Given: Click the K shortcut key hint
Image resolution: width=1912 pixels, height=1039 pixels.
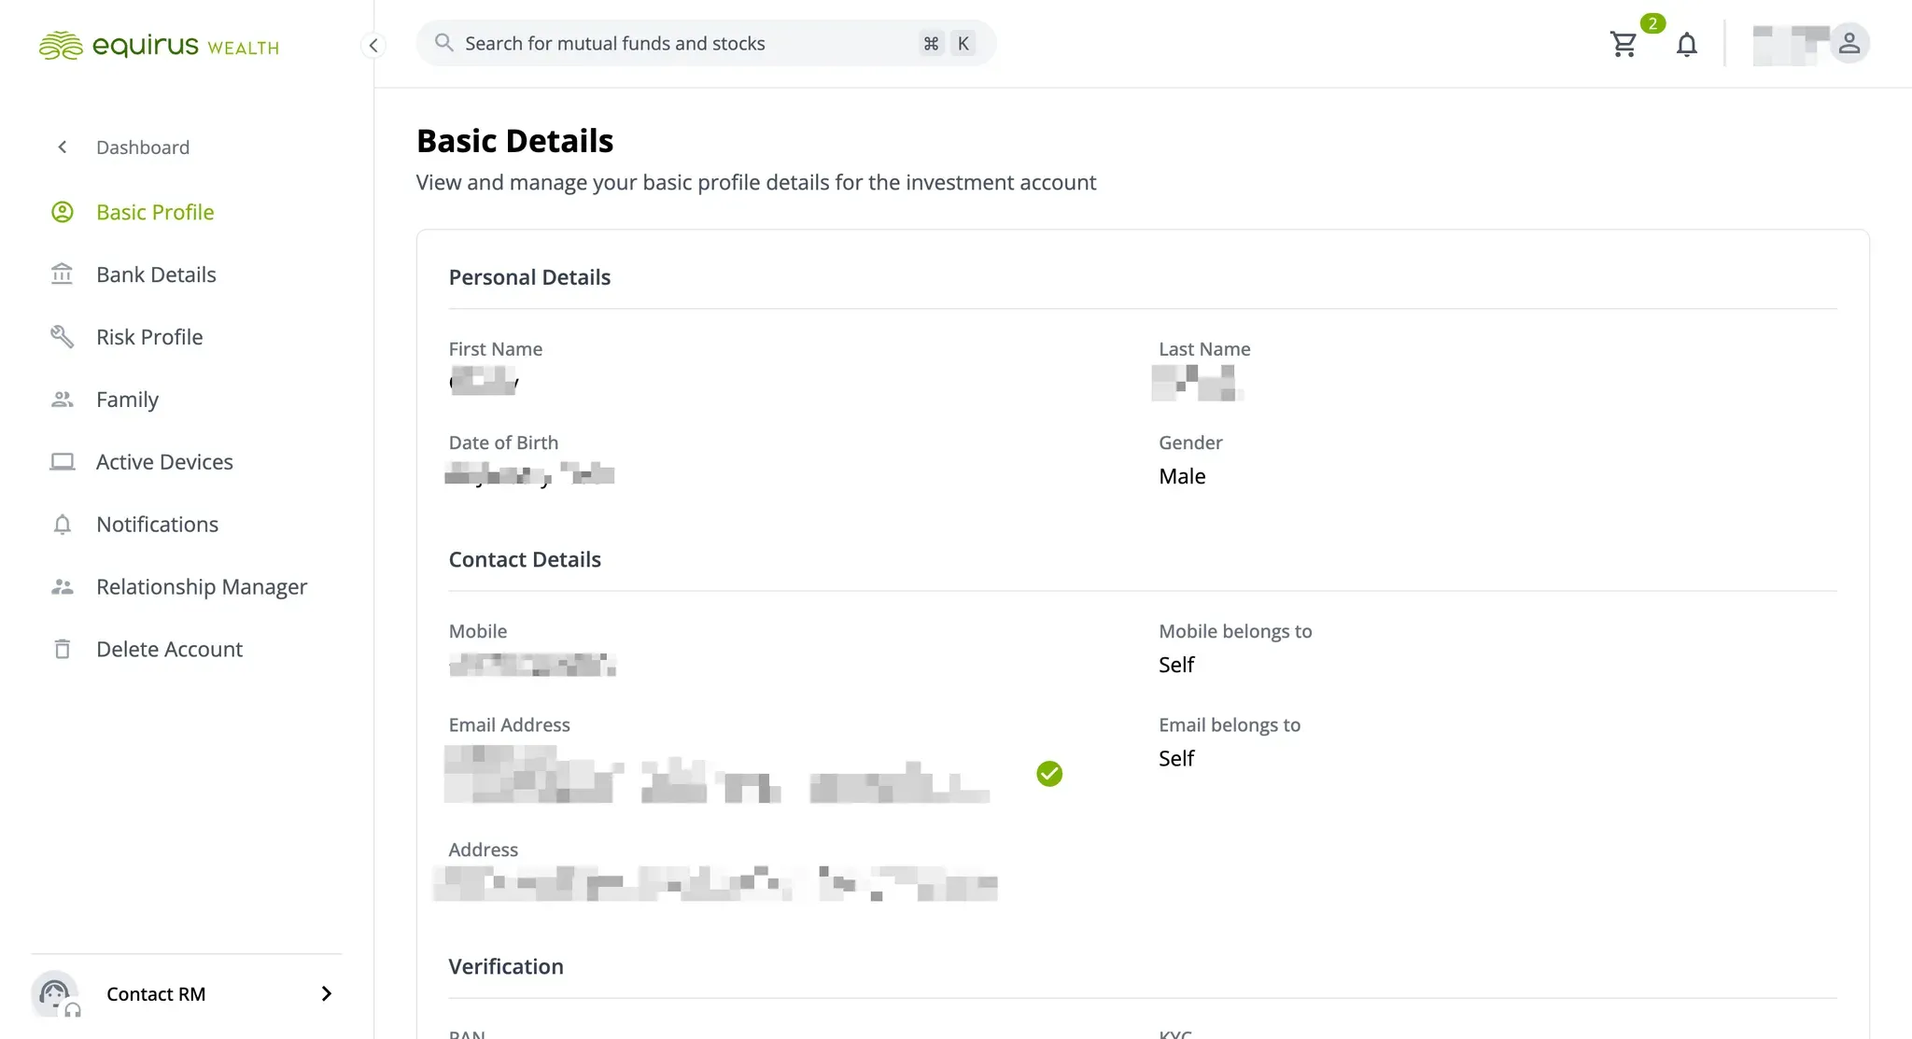Looking at the screenshot, I should 963,43.
